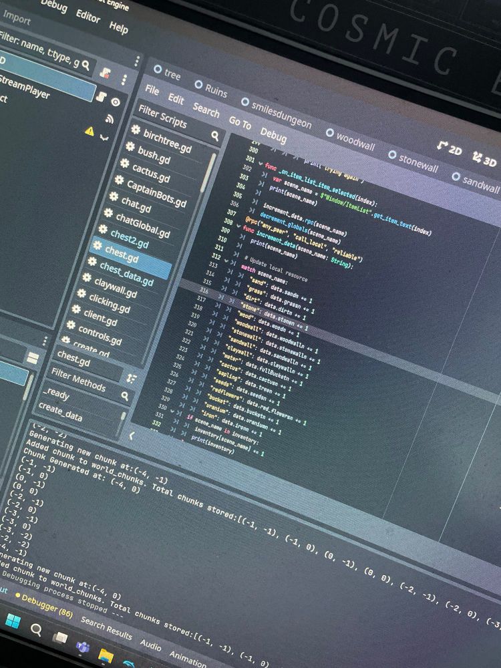
Task: Jump to the create_data method
Action: pyautogui.click(x=61, y=412)
